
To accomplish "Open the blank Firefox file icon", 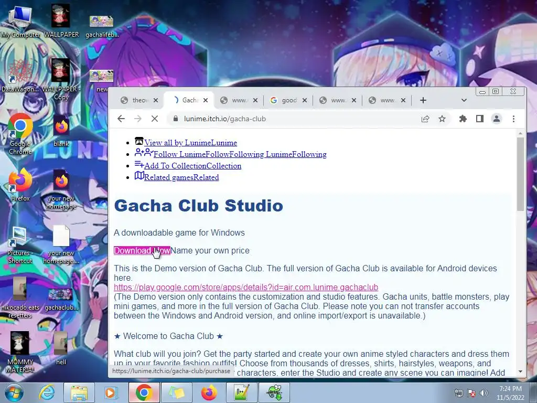I will coord(61,130).
